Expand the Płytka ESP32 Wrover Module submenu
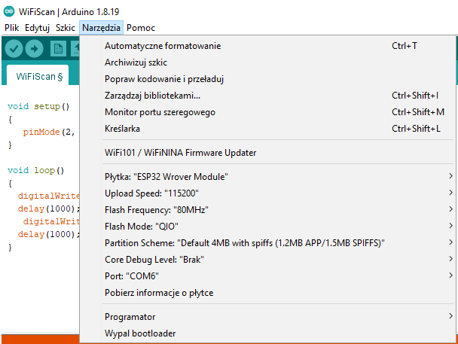Screen dimensions: 458x344 (279, 177)
